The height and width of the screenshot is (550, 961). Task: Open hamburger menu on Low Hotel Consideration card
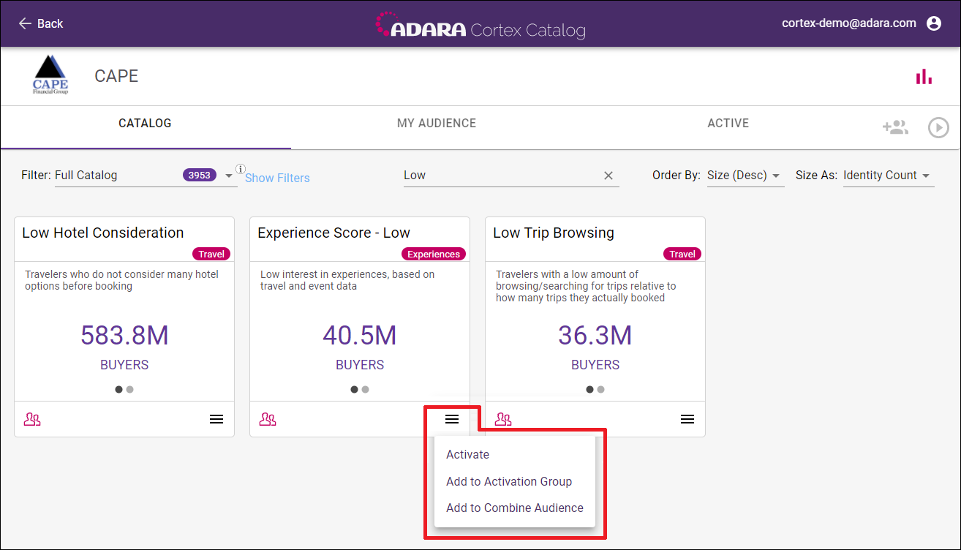coord(216,419)
